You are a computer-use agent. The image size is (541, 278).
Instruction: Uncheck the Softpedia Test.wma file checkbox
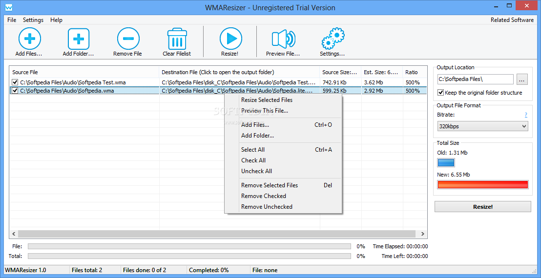click(15, 82)
